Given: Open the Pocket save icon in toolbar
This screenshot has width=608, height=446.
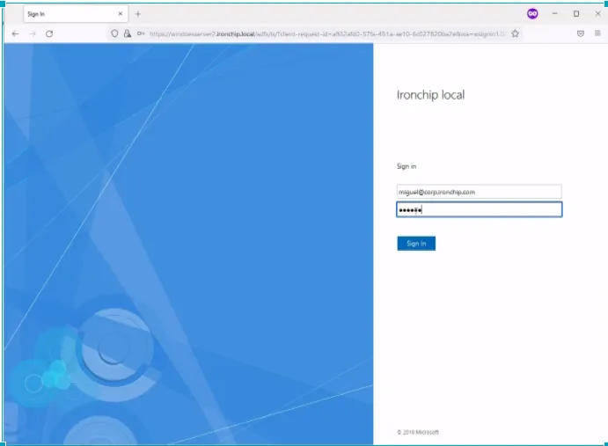Looking at the screenshot, I should tap(581, 33).
